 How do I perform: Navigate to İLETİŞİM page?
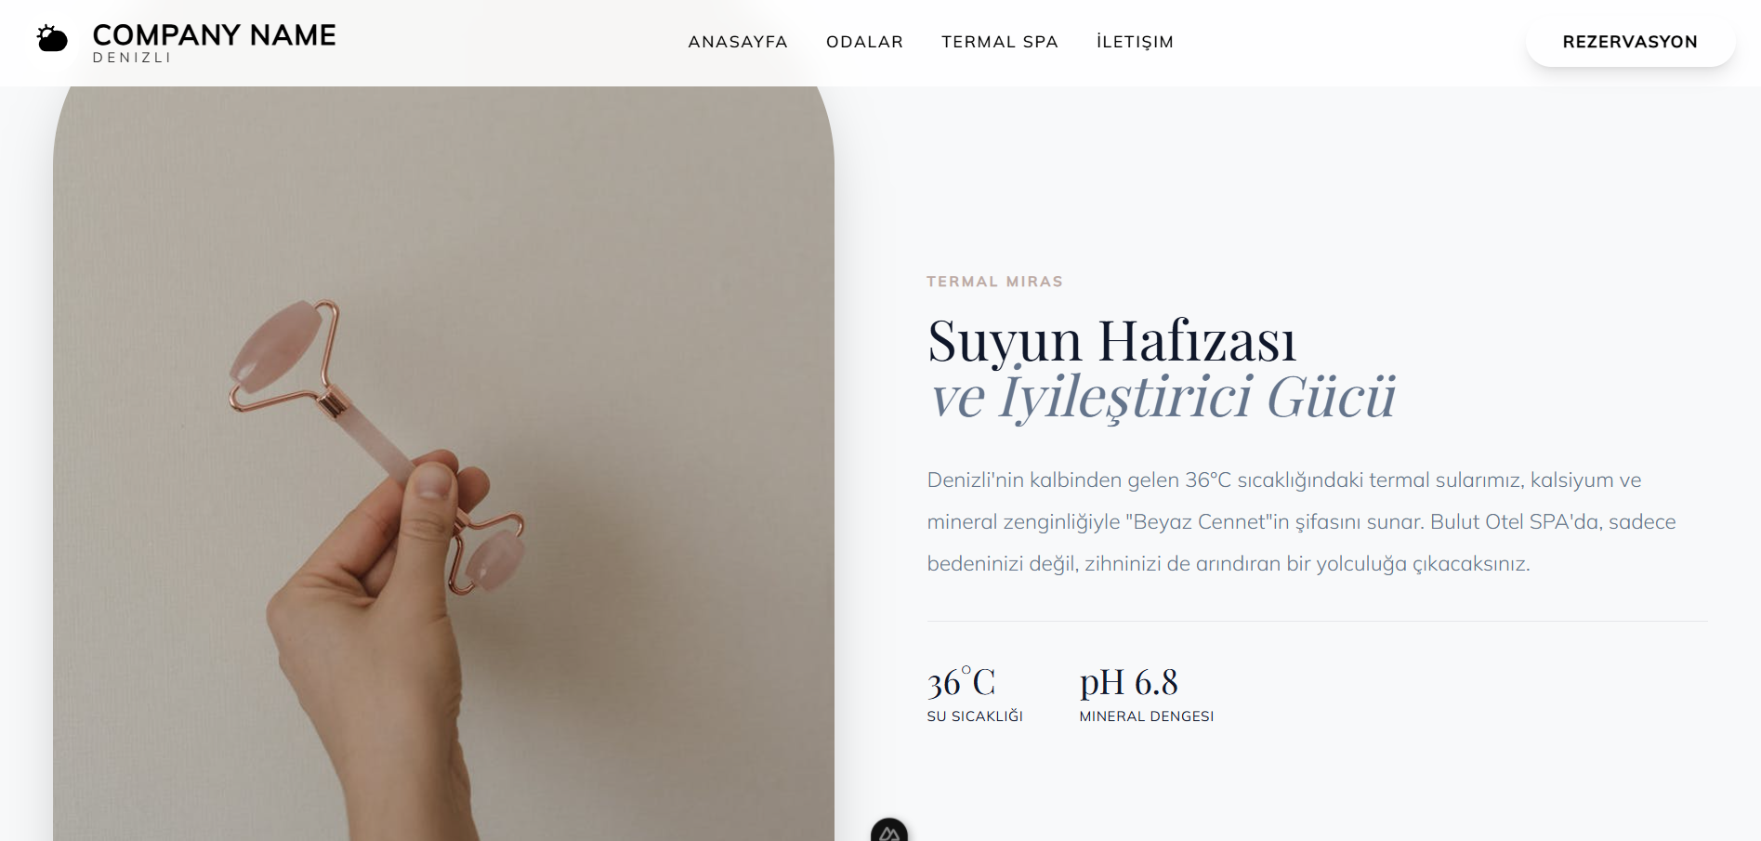click(1135, 42)
